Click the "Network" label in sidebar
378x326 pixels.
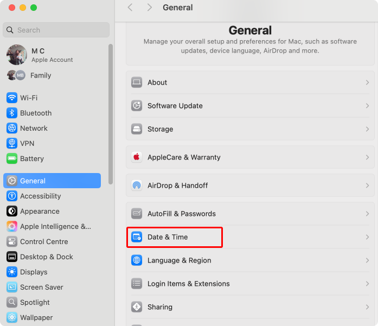34,128
